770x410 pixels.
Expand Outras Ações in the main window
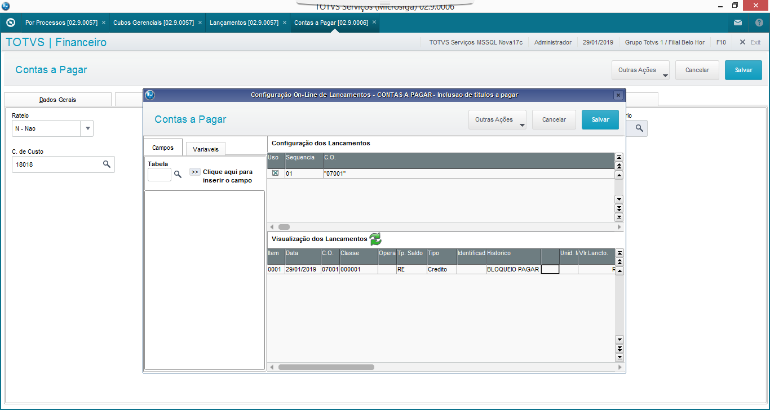(640, 70)
